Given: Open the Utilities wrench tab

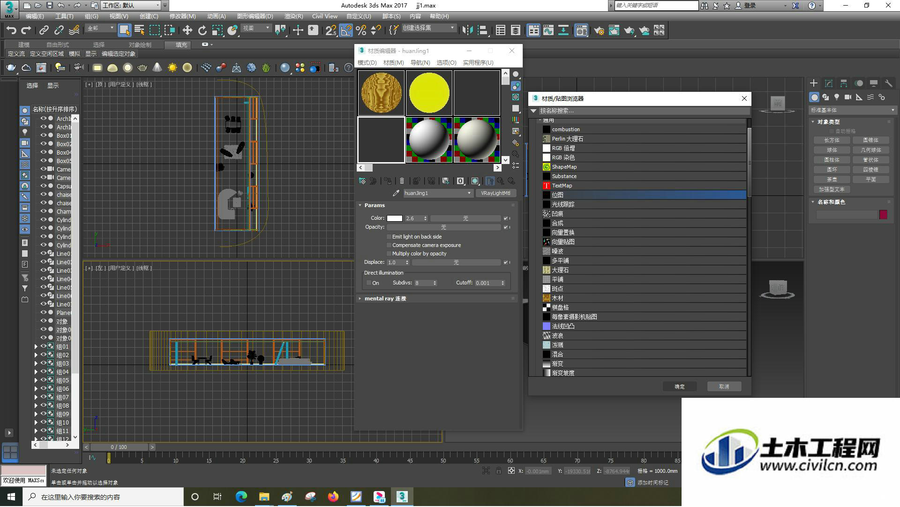Looking at the screenshot, I should pyautogui.click(x=888, y=83).
